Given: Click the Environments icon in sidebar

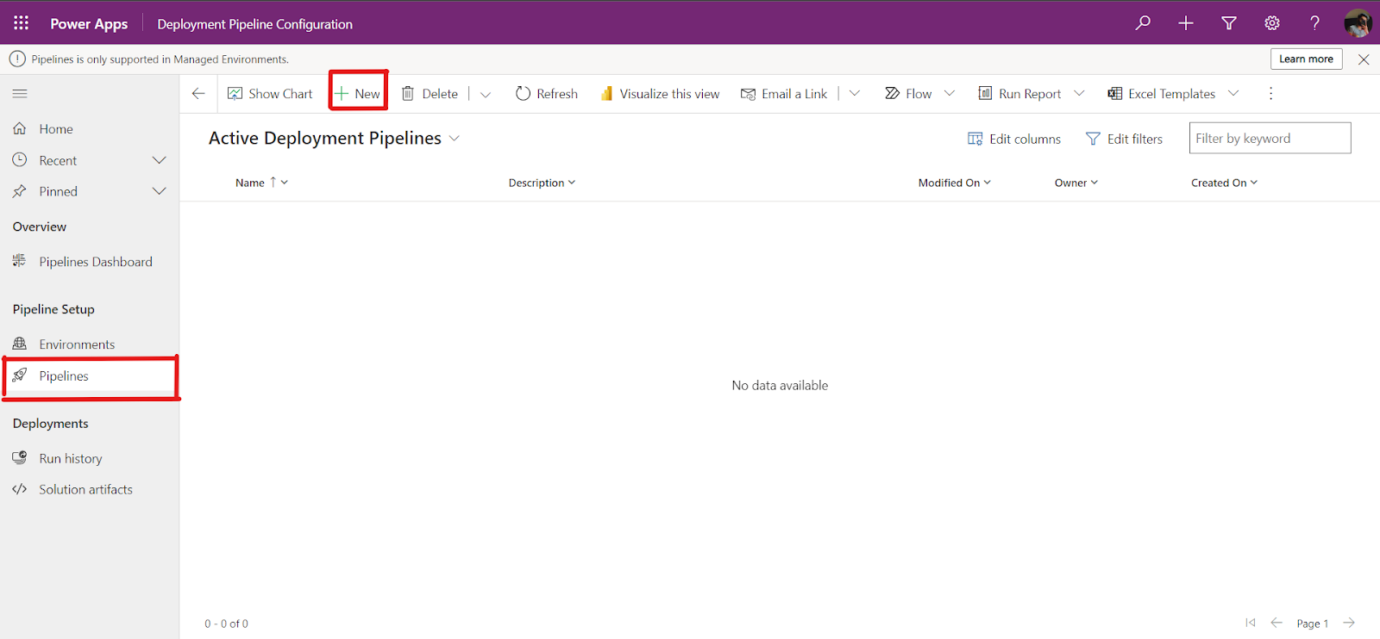Looking at the screenshot, I should pos(20,344).
